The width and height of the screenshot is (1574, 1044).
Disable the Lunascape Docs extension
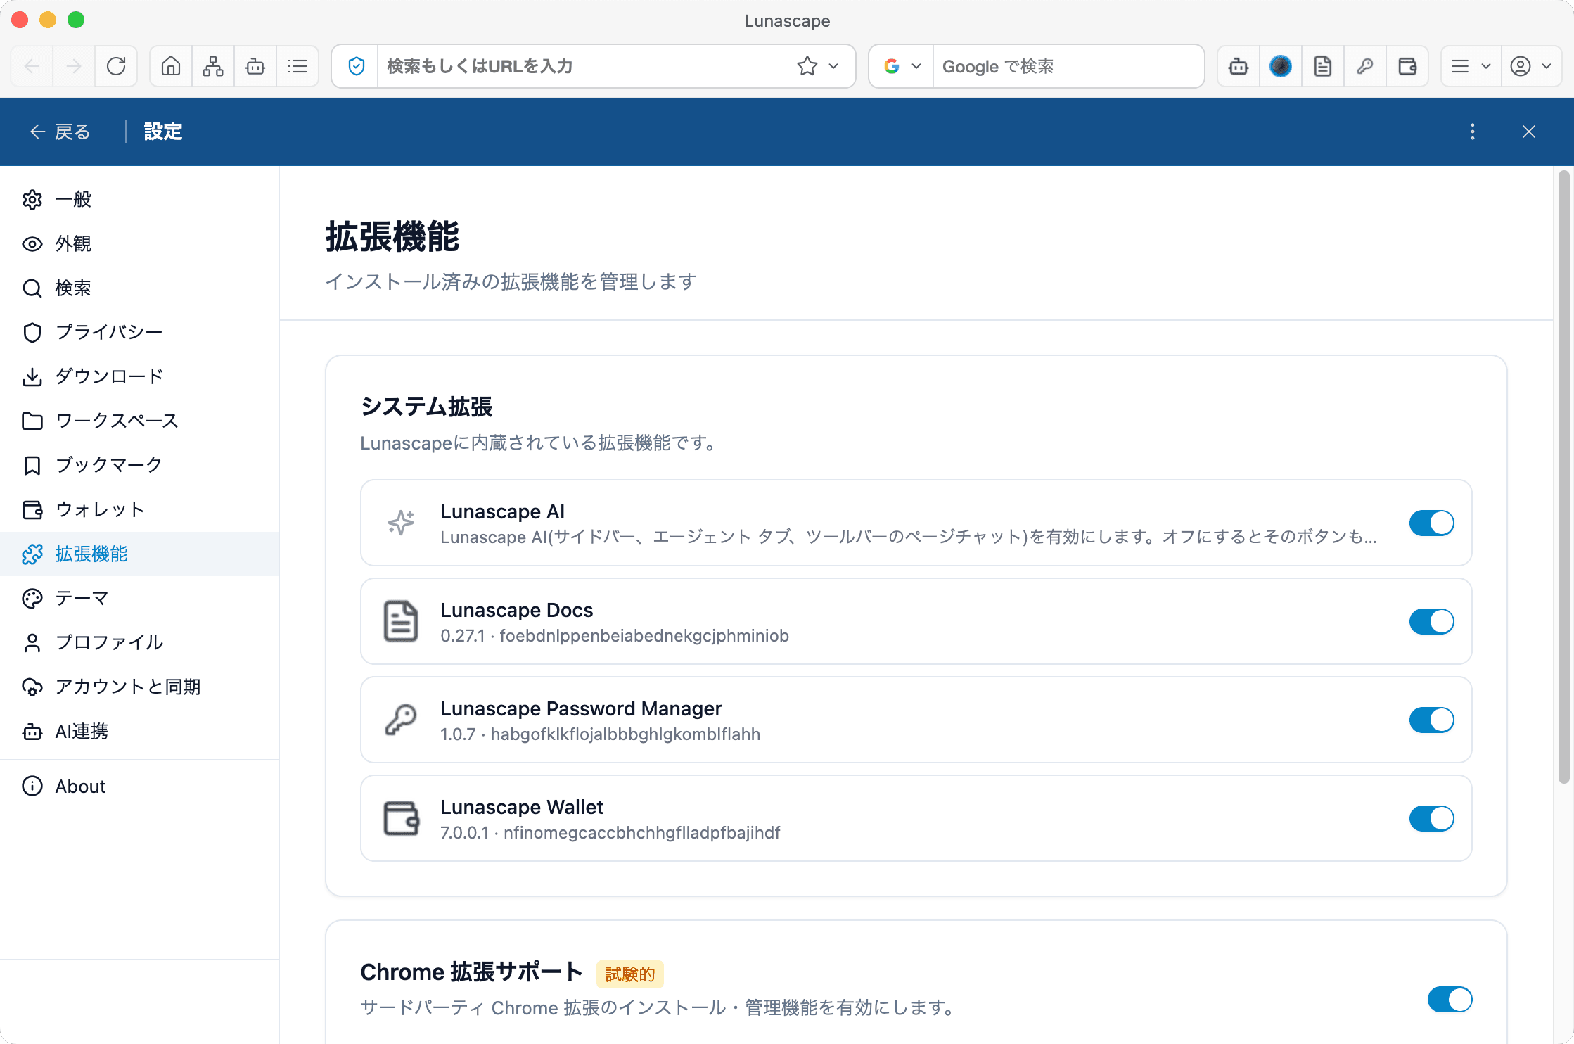1431,621
